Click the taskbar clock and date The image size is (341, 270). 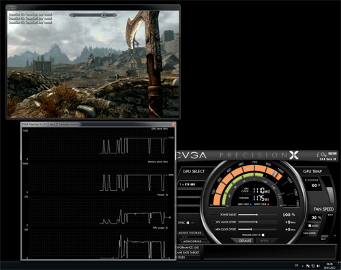pyautogui.click(x=329, y=266)
